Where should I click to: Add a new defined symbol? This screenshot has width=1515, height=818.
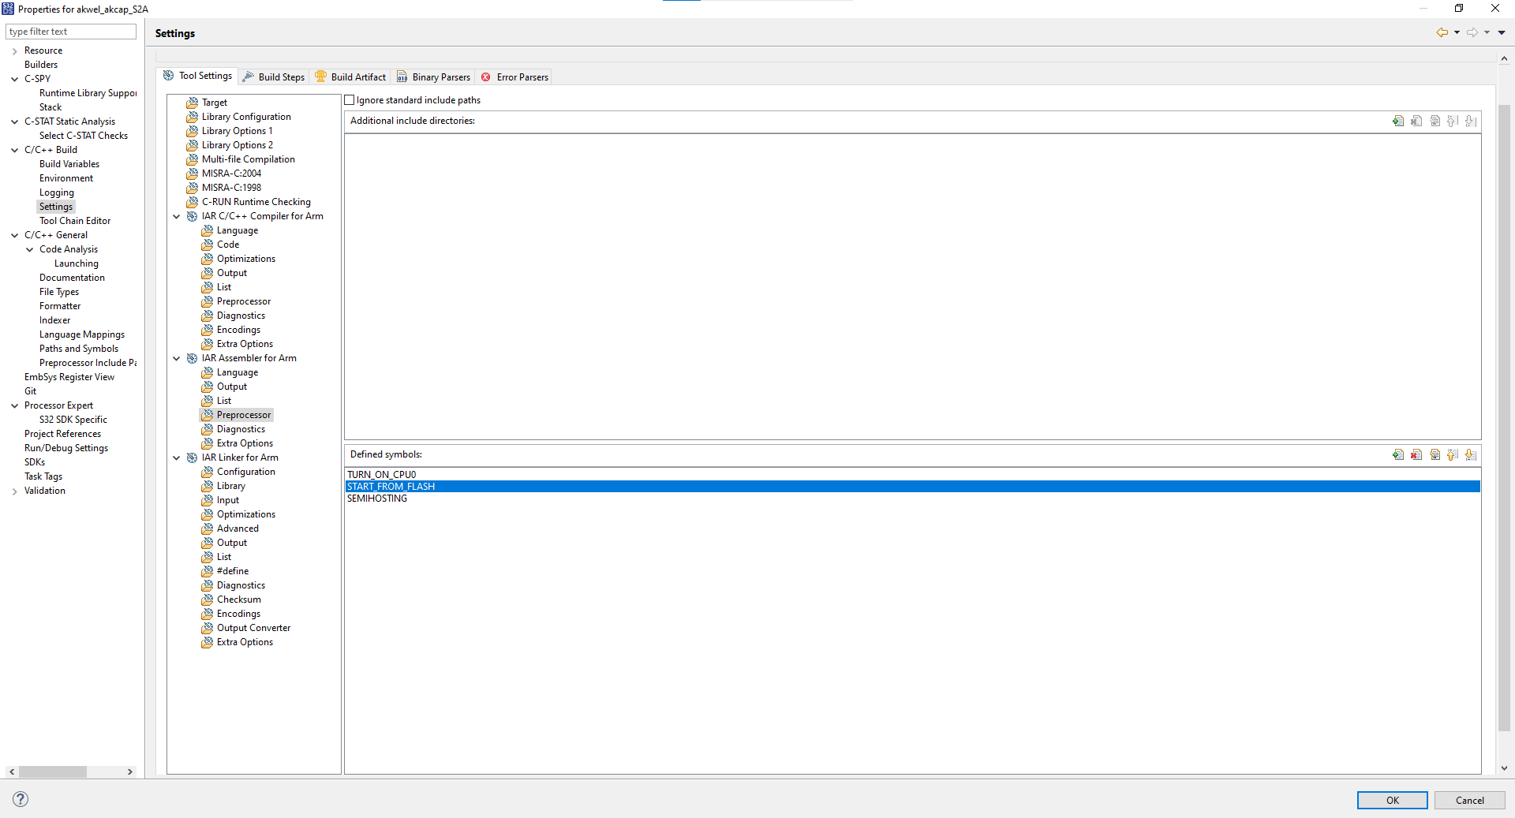(x=1398, y=455)
